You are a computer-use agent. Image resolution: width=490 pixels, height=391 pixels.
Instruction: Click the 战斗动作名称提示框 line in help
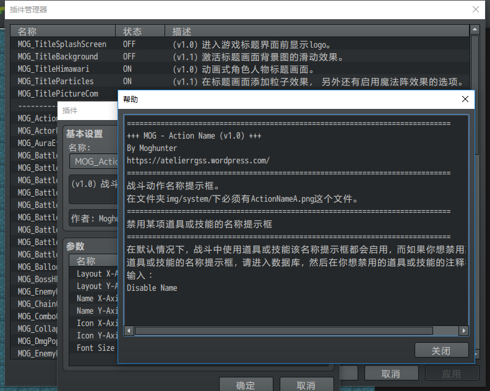[x=173, y=186]
